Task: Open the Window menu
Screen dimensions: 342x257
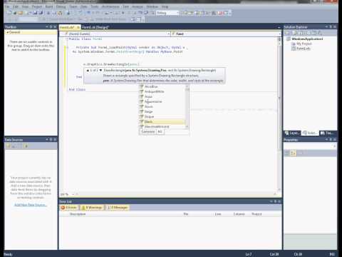Action: coord(152,6)
